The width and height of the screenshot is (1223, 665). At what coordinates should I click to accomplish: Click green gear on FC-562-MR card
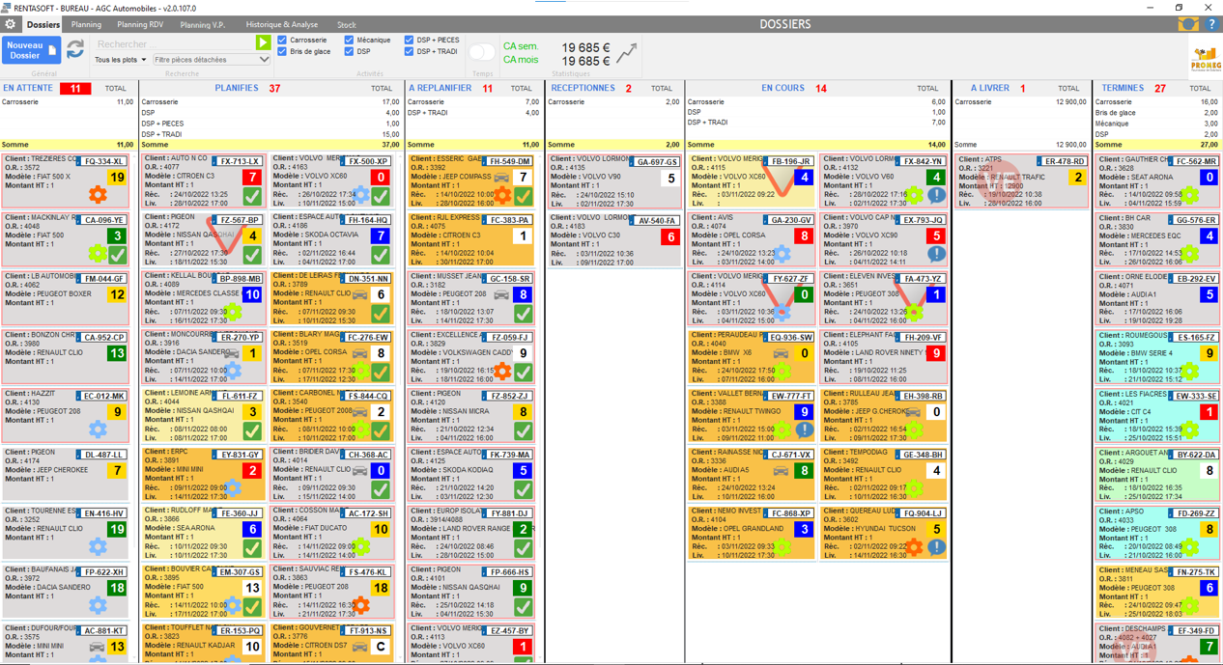(x=1191, y=195)
